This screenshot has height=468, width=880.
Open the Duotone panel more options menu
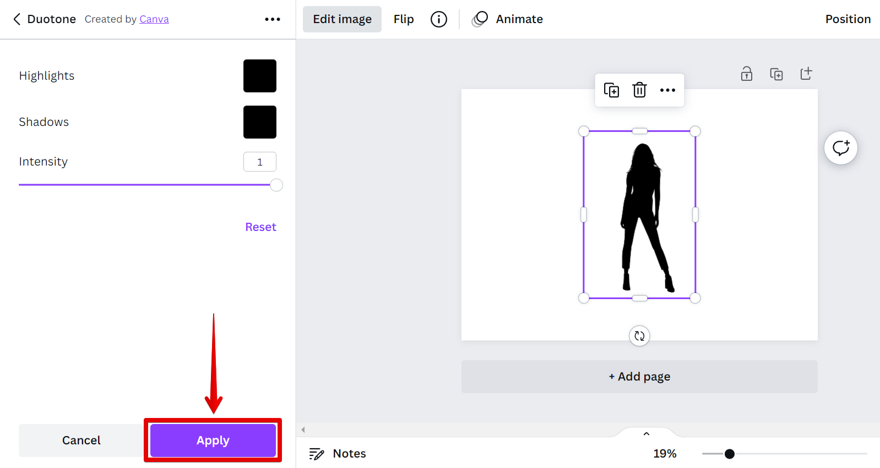click(x=273, y=19)
